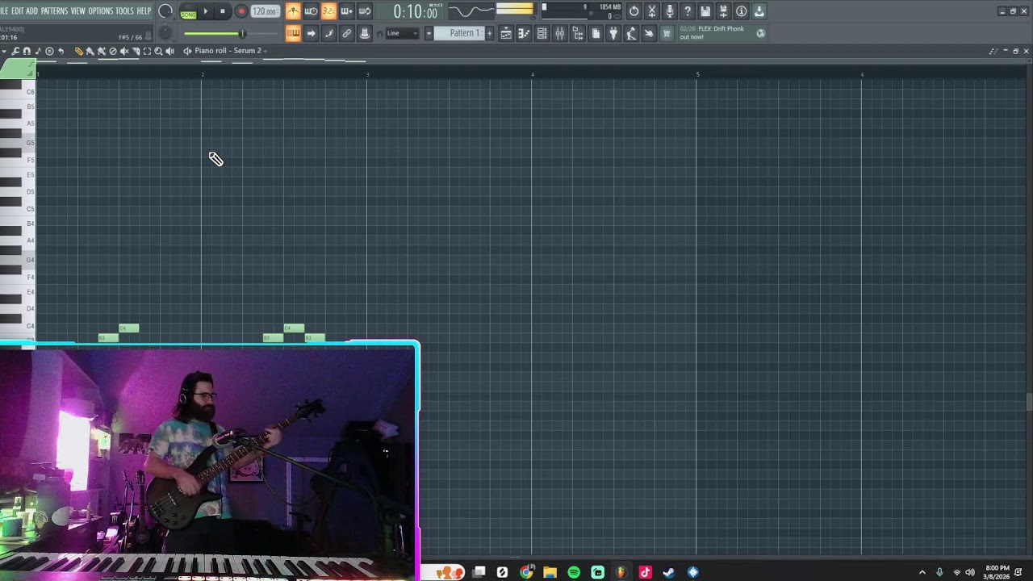Image resolution: width=1033 pixels, height=581 pixels.
Task: Open the TOOLS menu
Action: (124, 11)
